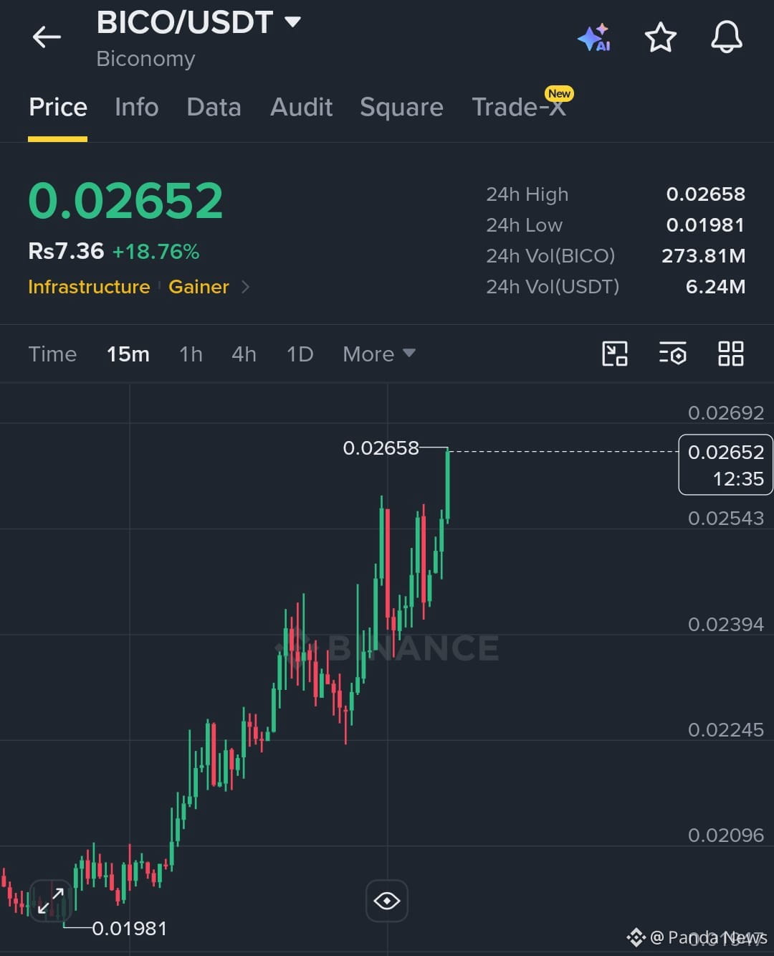Select the 4h chart interval

[x=244, y=354]
